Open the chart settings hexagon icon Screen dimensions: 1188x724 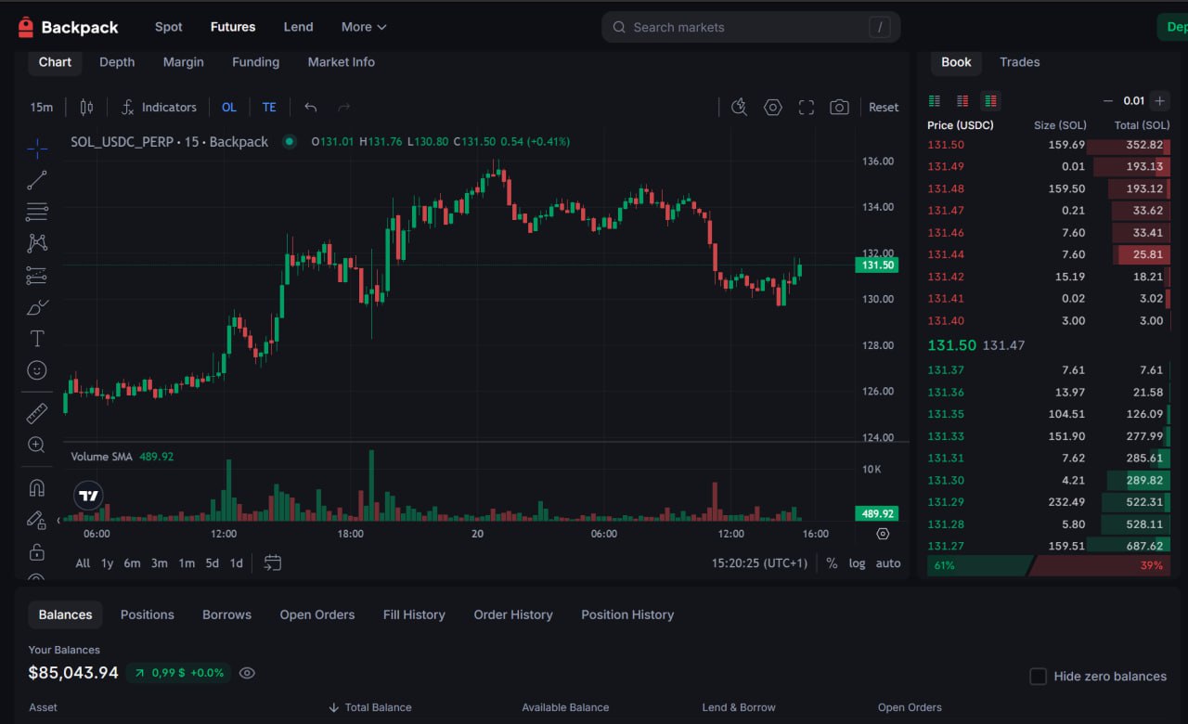[773, 107]
